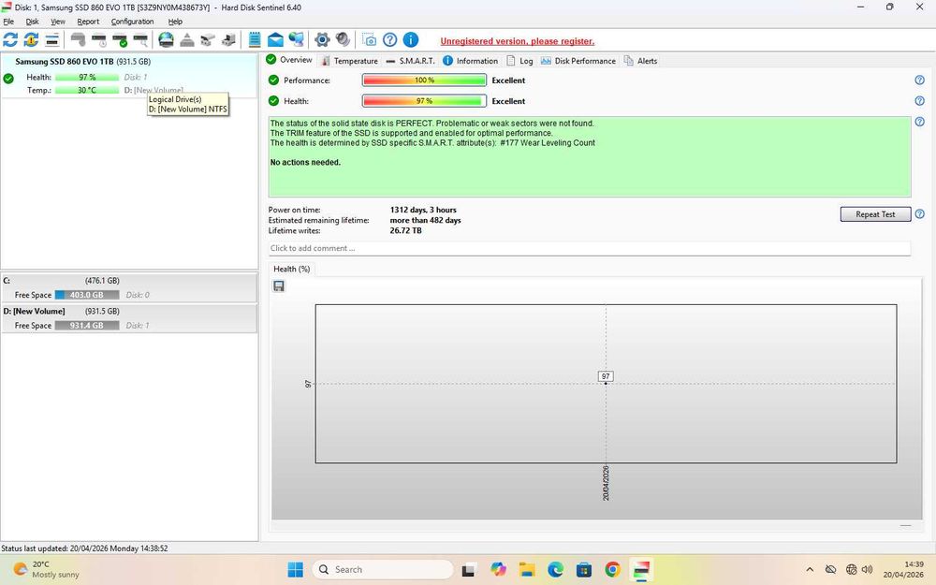Click the Repeat Test button
Screen dimensions: 936x585
875,214
